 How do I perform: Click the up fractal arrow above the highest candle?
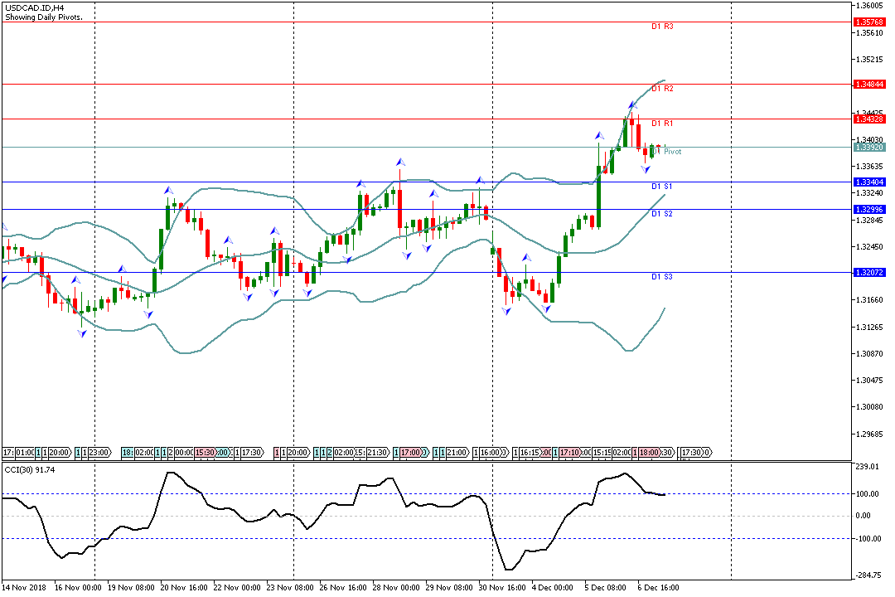click(632, 104)
